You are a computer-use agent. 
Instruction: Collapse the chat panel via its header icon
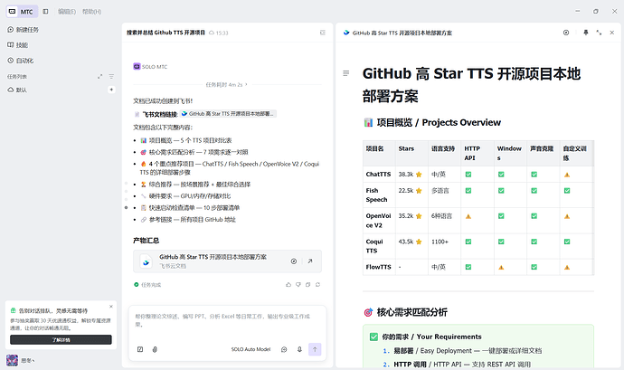coord(322,33)
